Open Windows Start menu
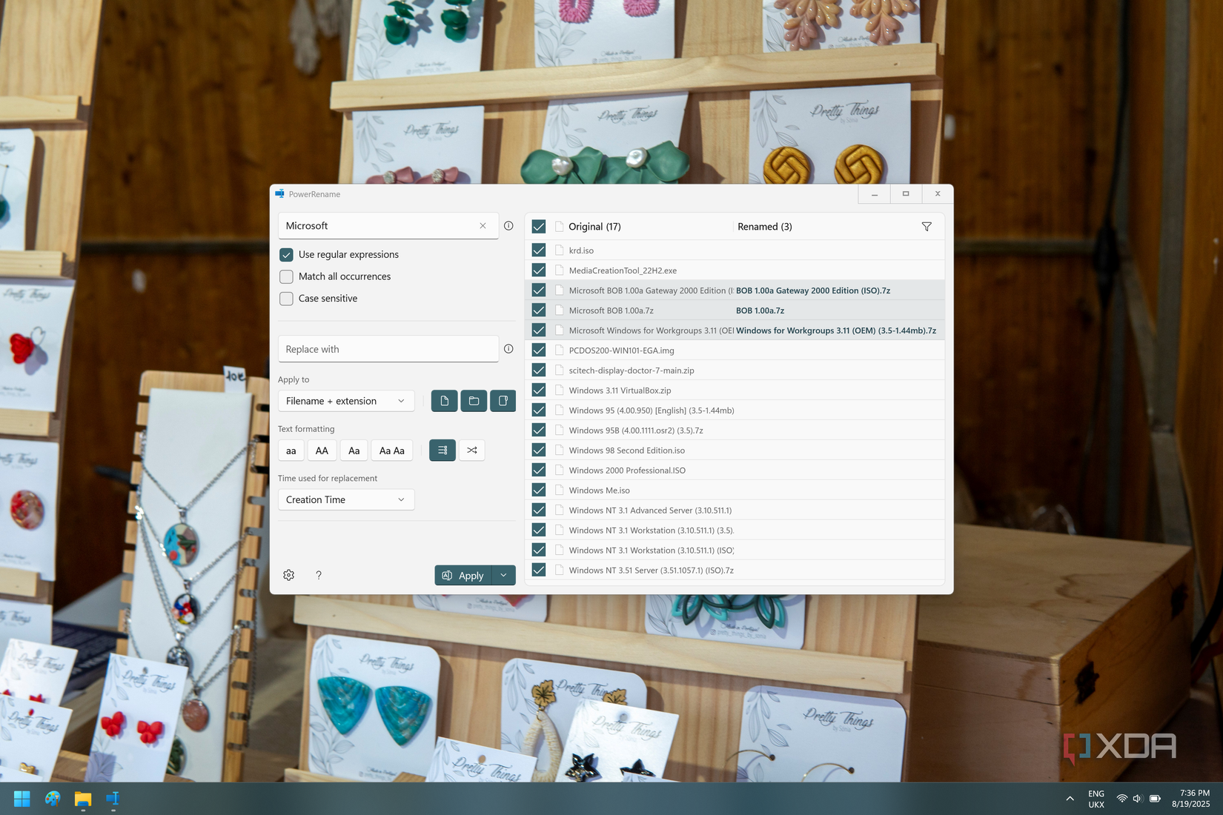Viewport: 1223px width, 815px height. 22,799
